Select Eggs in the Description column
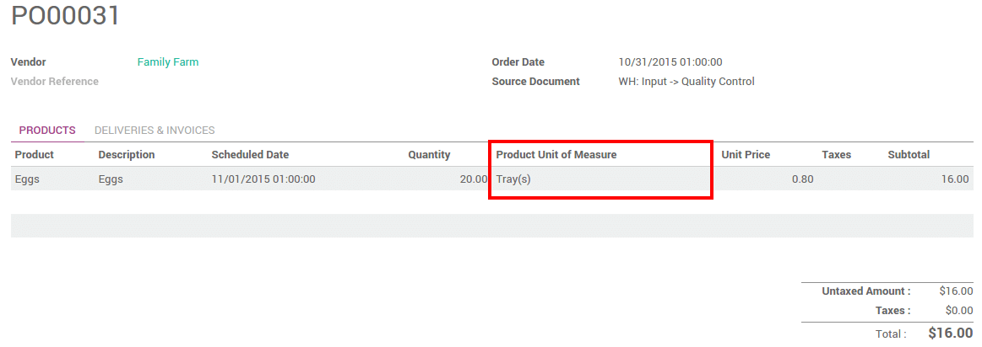 click(111, 179)
